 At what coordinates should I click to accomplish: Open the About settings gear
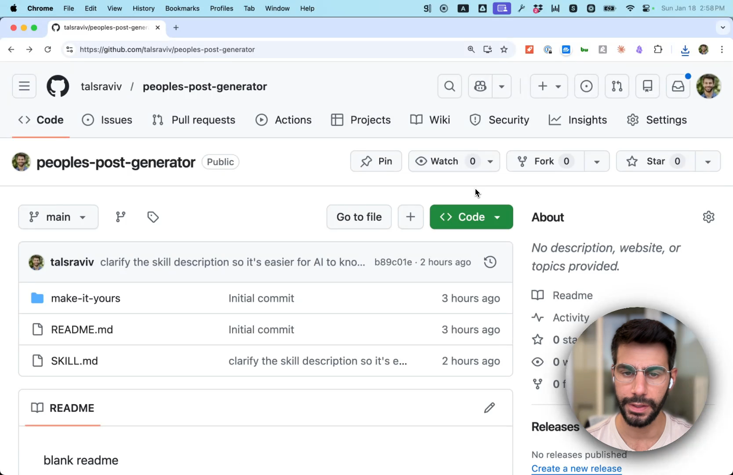(708, 217)
